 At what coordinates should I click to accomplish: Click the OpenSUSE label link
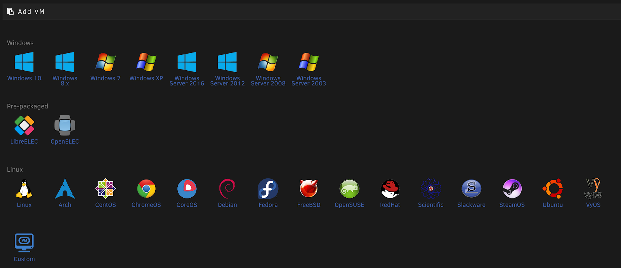(x=349, y=205)
